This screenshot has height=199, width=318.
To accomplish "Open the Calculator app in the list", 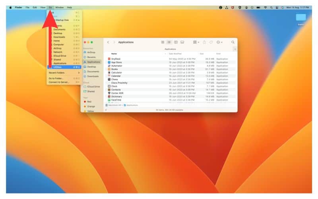I will (116, 72).
